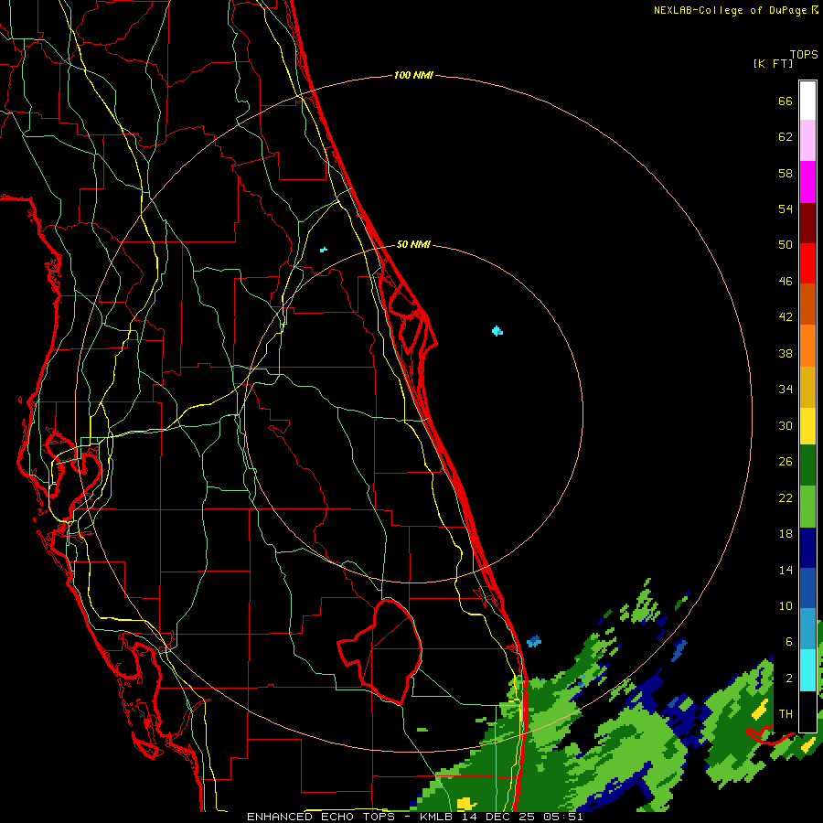Click the '54' legend value
Screen dimensions: 823x823
(x=786, y=208)
